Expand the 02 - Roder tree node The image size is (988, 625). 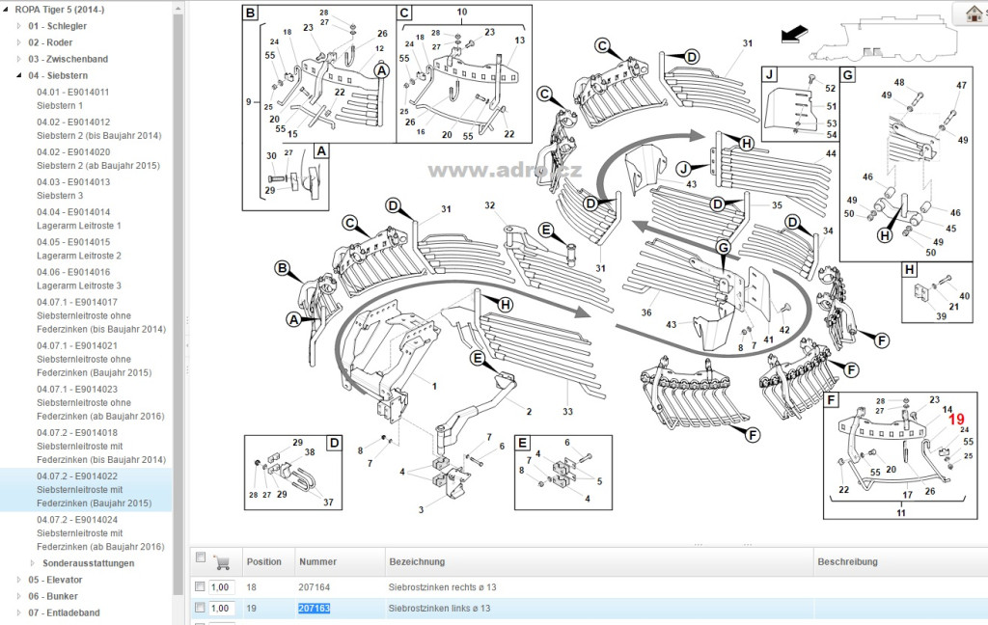tap(19, 42)
